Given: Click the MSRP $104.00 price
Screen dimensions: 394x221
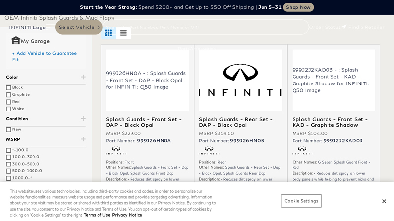Looking at the screenshot, I should pos(310,133).
